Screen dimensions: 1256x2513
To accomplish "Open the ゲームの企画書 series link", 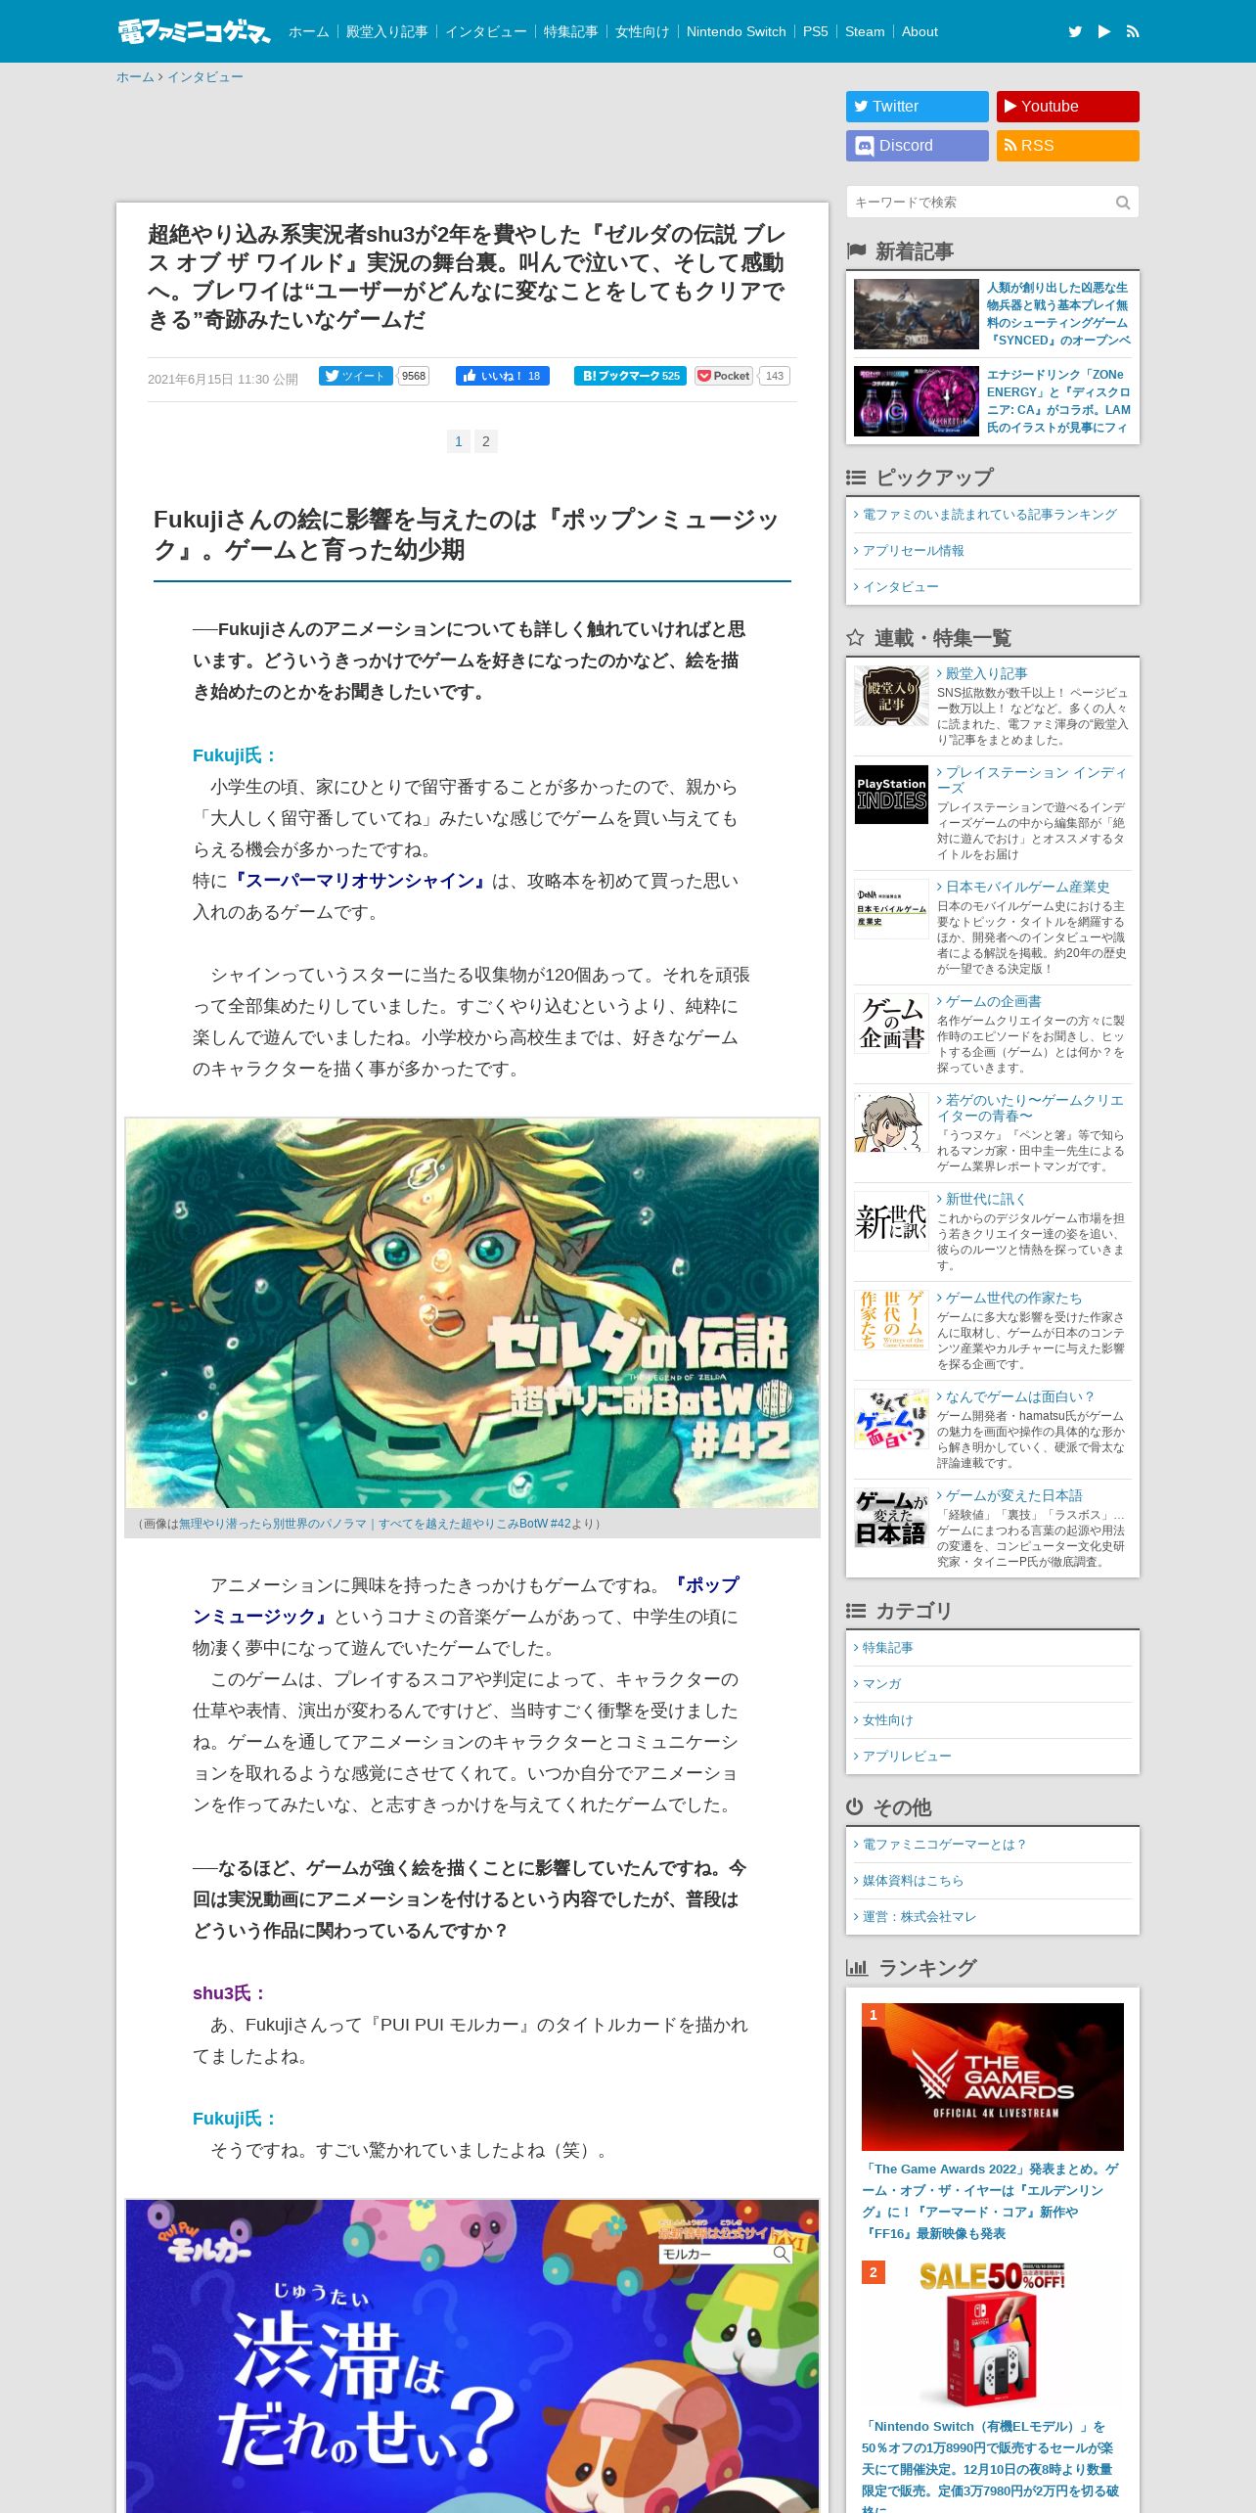I will tap(993, 1001).
